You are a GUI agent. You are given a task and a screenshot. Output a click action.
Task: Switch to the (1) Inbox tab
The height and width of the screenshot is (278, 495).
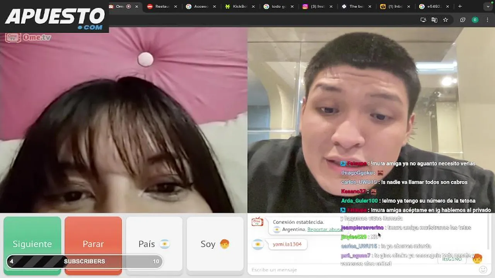point(394,6)
